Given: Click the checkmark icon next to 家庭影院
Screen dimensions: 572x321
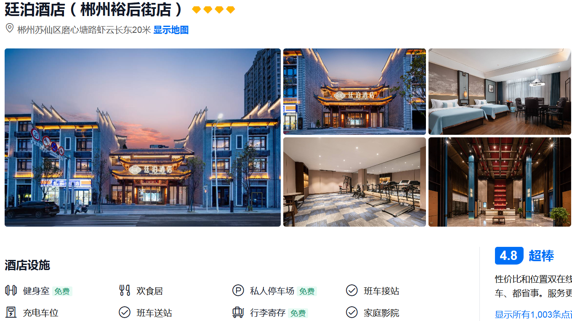Looking at the screenshot, I should [x=351, y=312].
